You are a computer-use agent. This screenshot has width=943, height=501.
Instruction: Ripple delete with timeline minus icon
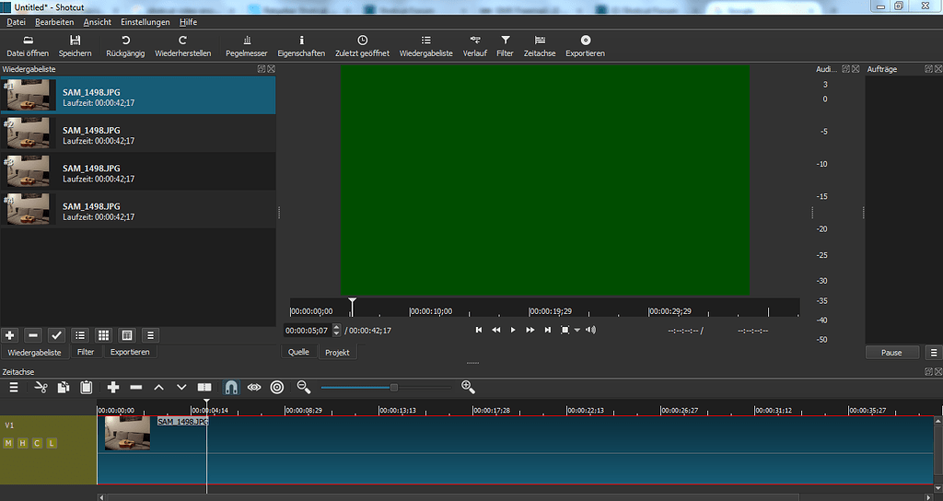(136, 388)
